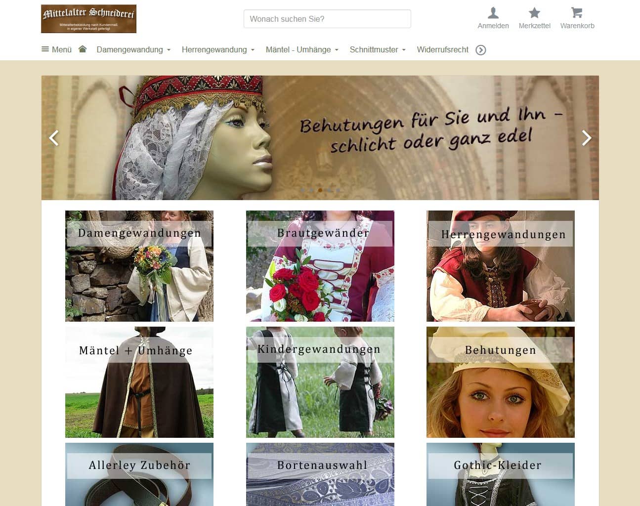Click the circled arrow for more navigation items

pos(481,50)
